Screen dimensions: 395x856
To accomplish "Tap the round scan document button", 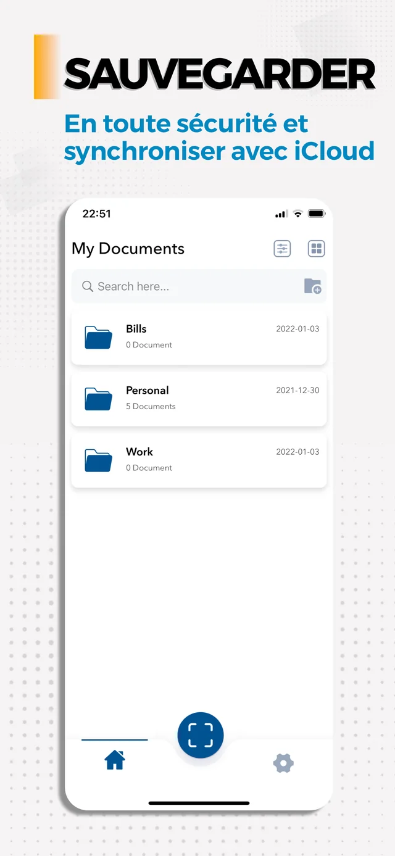I will coord(201,735).
